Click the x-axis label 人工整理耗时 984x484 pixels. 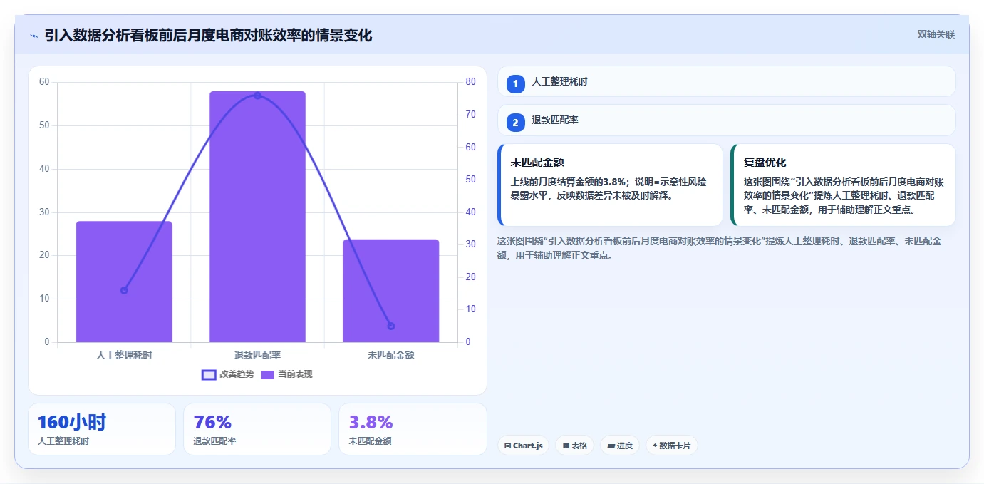[124, 355]
